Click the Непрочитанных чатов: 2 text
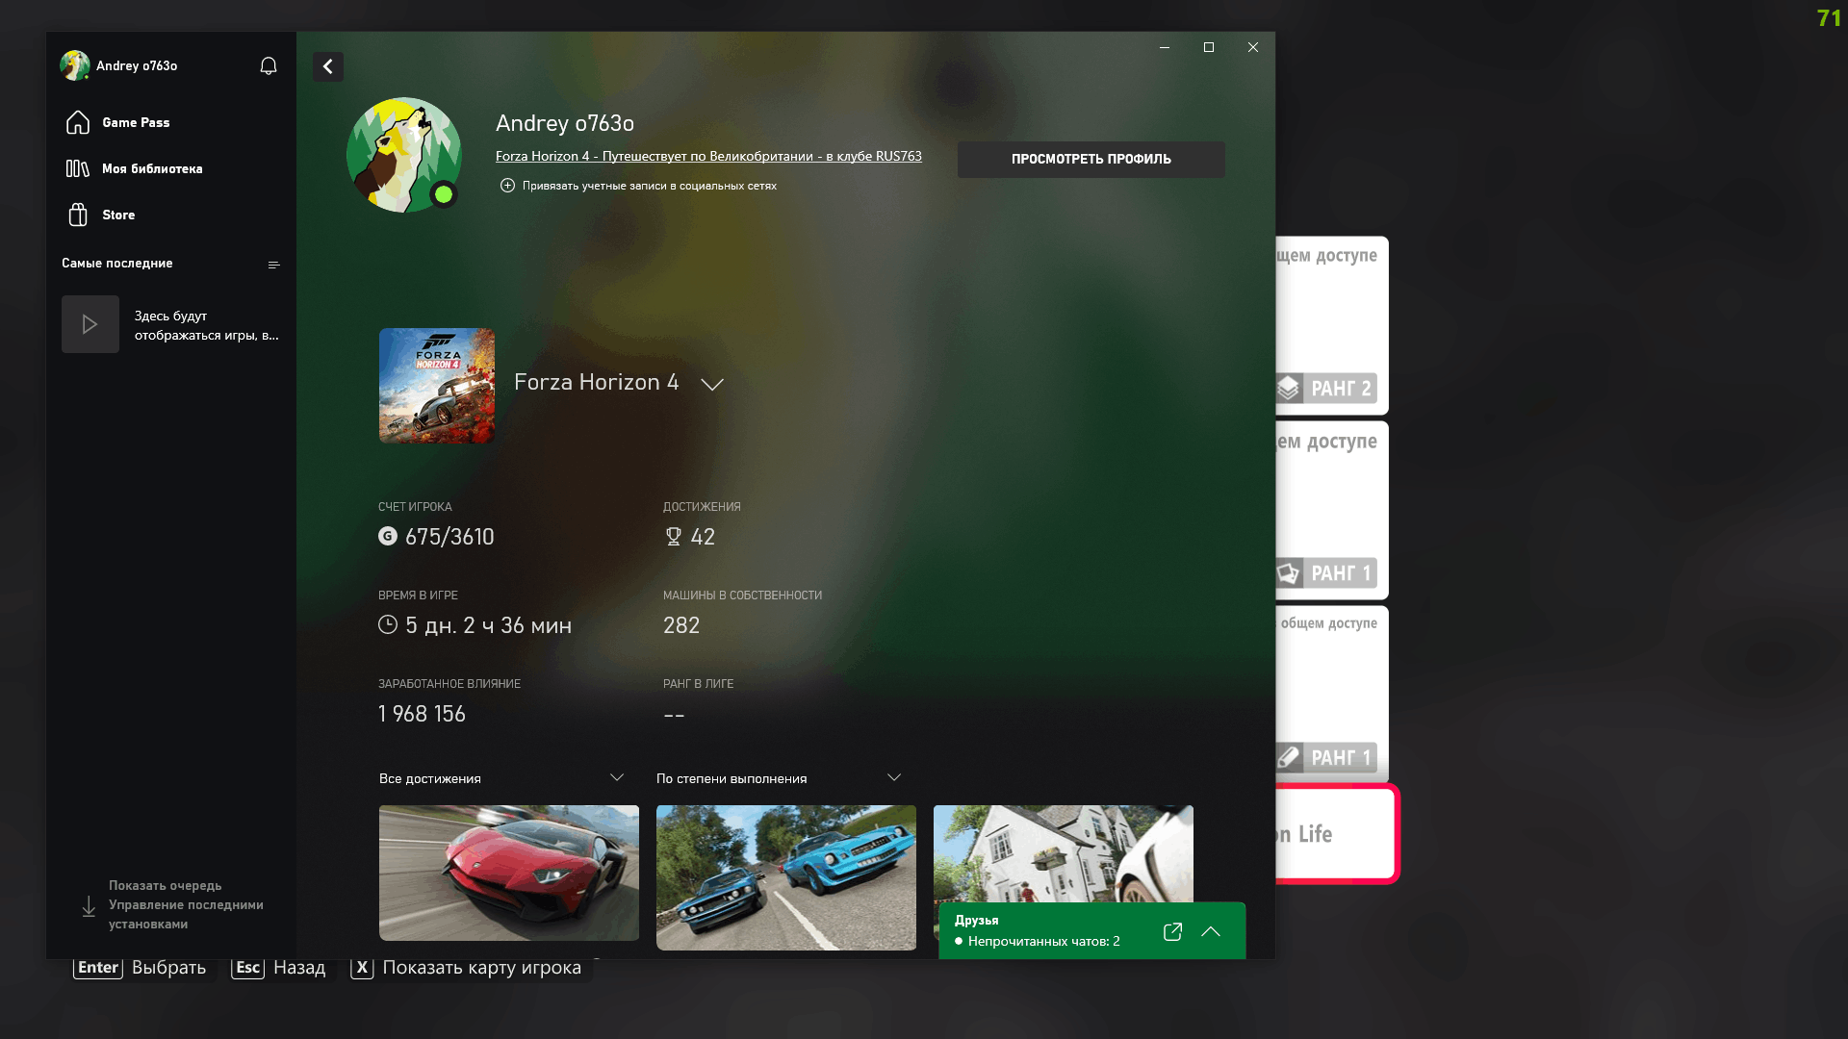The height and width of the screenshot is (1039, 1848). click(x=1043, y=941)
